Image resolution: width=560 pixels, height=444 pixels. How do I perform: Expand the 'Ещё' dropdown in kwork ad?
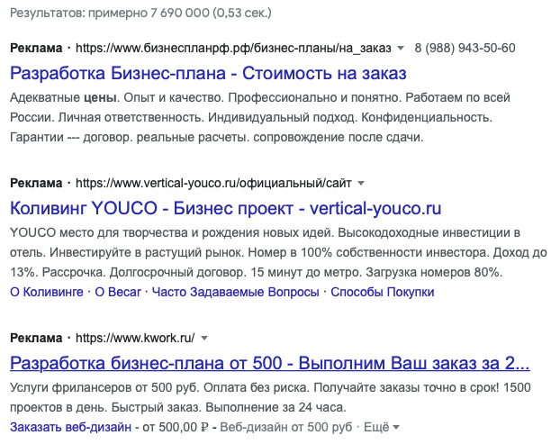click(382, 427)
